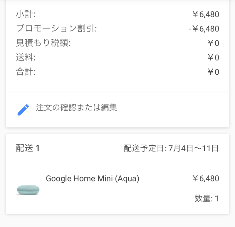235x227 pixels.
Task: Click the estimated tax amount ¥0
Action: (214, 43)
